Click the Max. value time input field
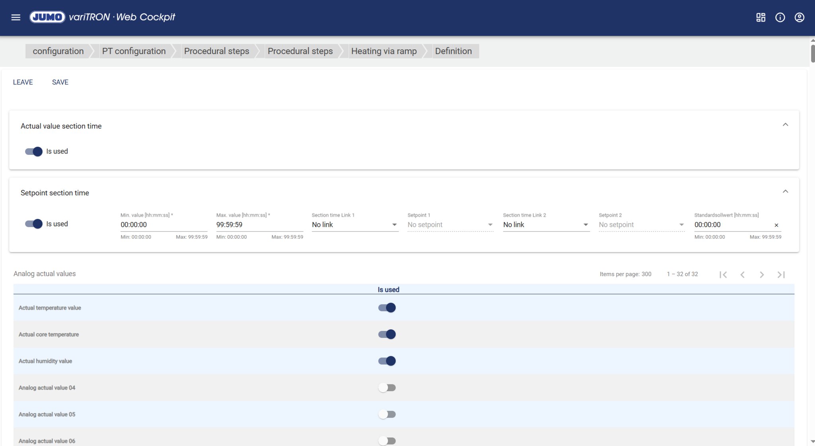 pos(259,225)
